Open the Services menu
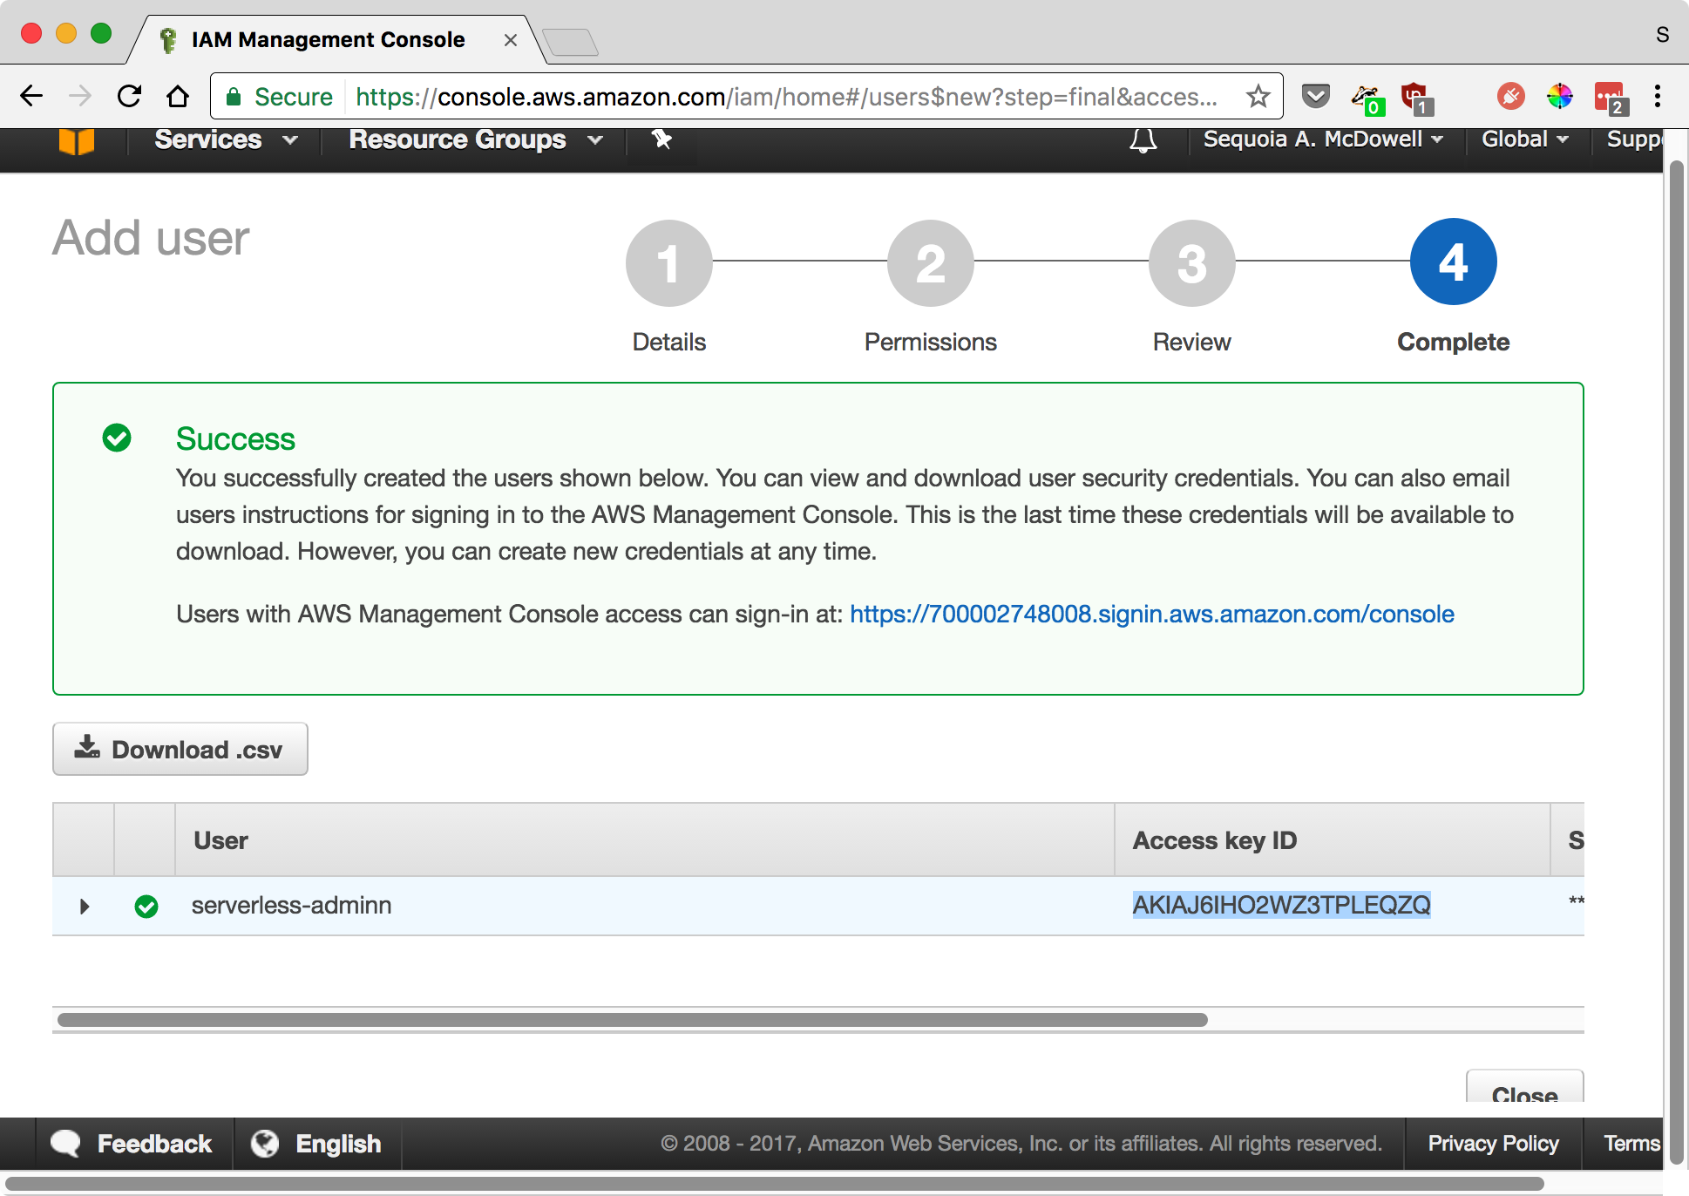The height and width of the screenshot is (1196, 1689). (226, 139)
